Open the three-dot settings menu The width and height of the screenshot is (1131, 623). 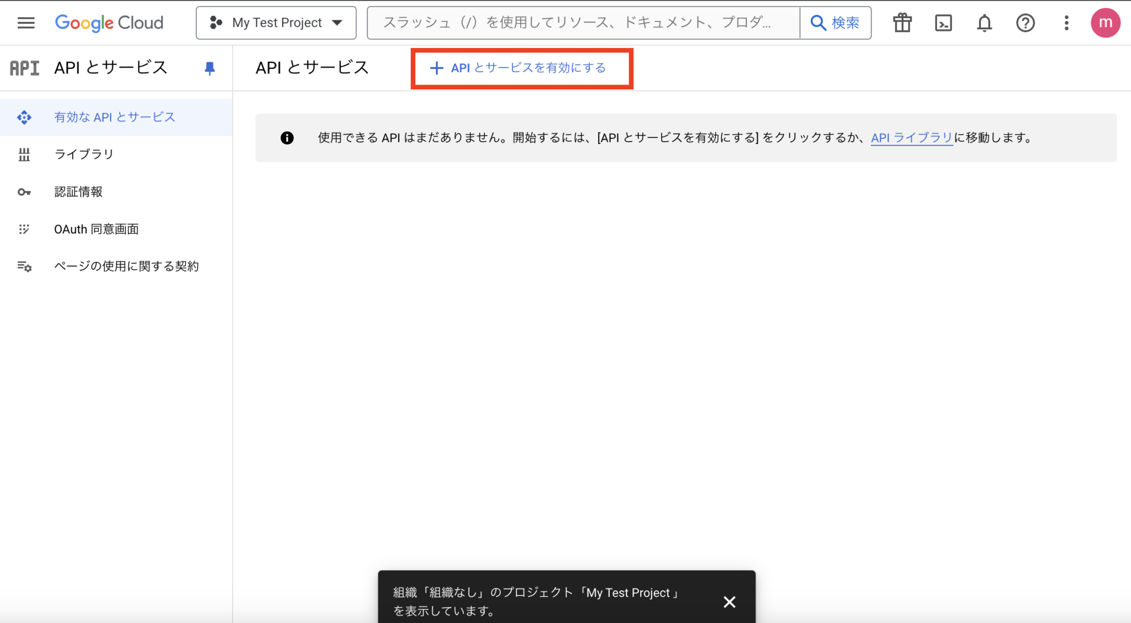[1066, 23]
